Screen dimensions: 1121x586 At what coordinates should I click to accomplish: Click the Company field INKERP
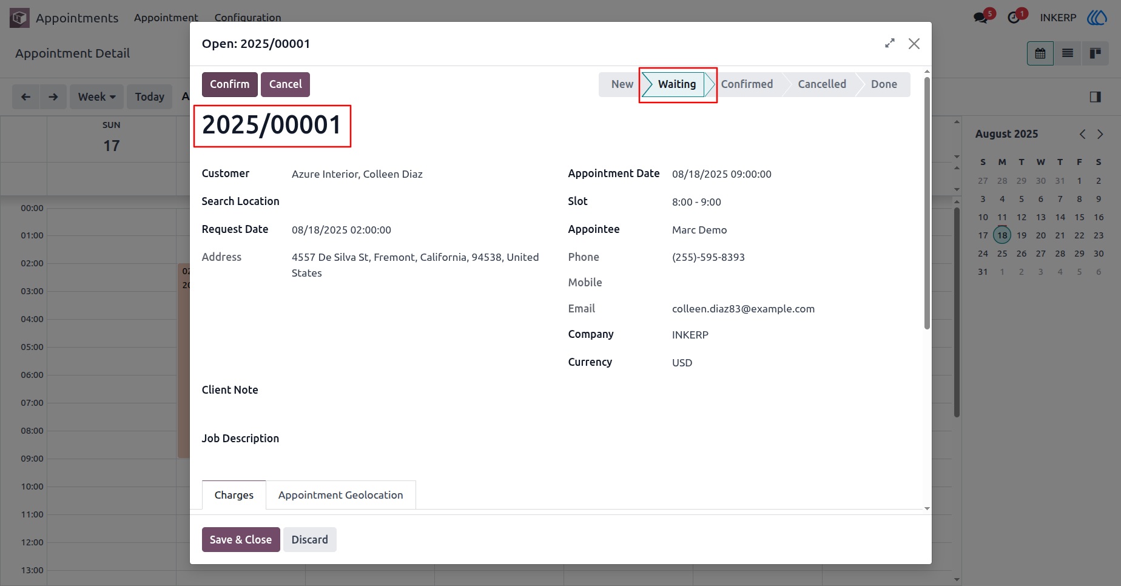690,335
